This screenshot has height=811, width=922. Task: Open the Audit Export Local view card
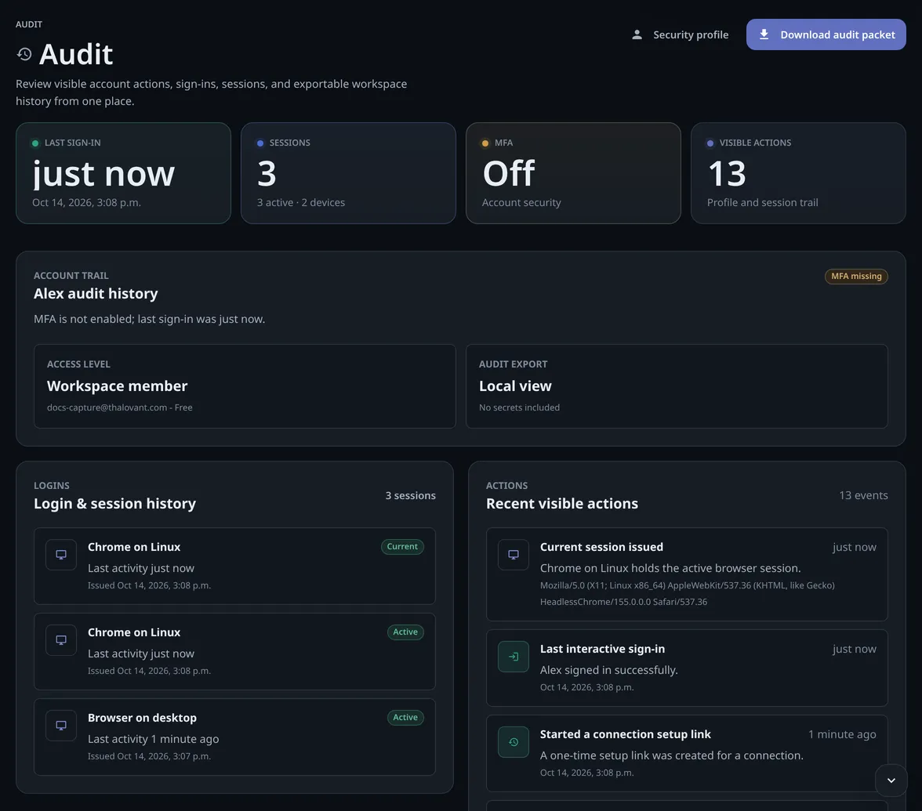point(677,386)
